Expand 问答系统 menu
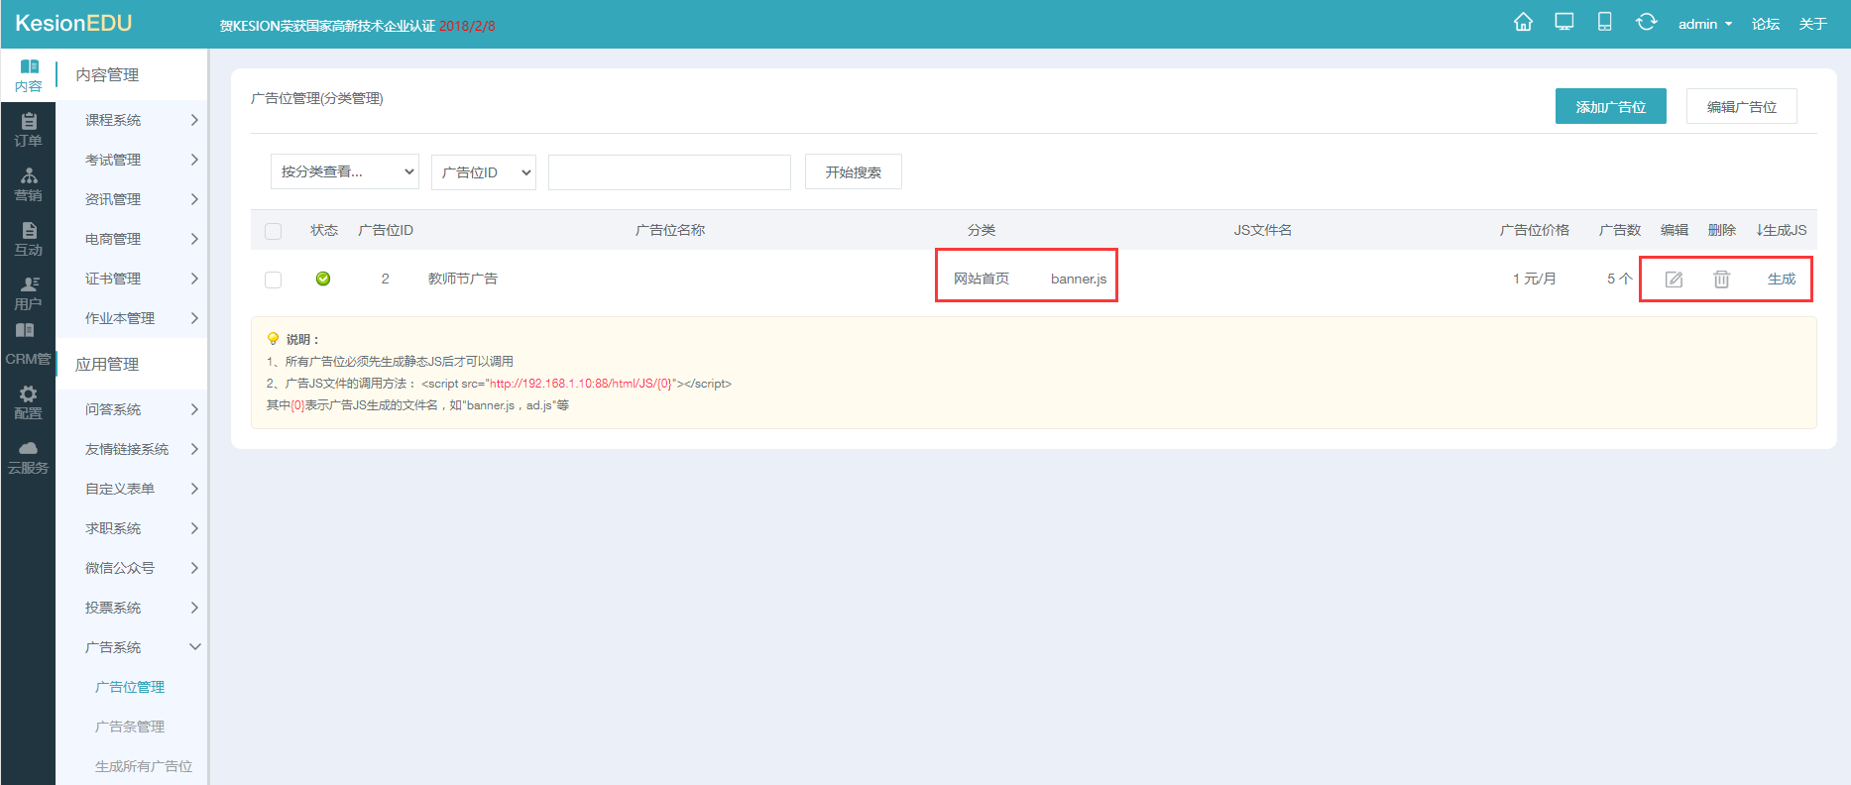This screenshot has width=1851, height=785. (132, 409)
